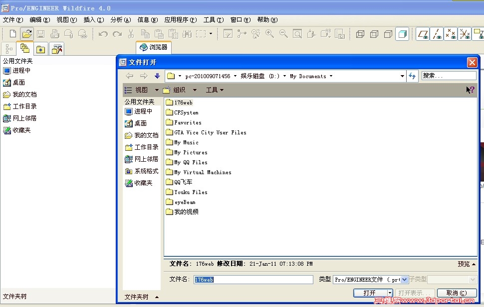
Task: Open the 工具 menu in the menu bar
Action: (x=214, y=20)
